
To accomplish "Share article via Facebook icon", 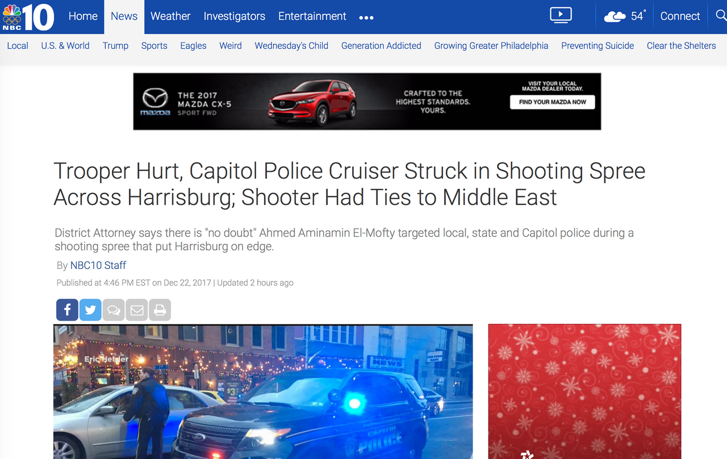I will [x=67, y=310].
